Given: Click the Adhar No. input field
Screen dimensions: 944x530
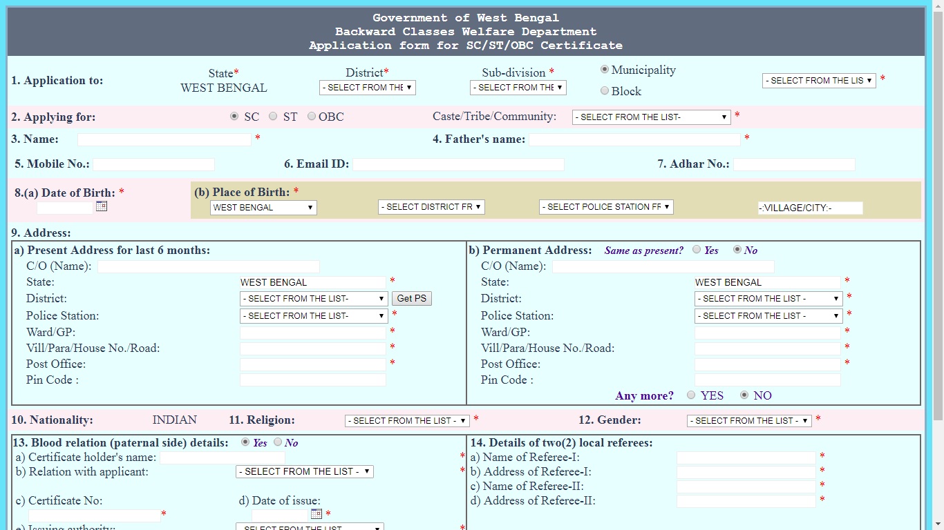Looking at the screenshot, I should [x=793, y=164].
